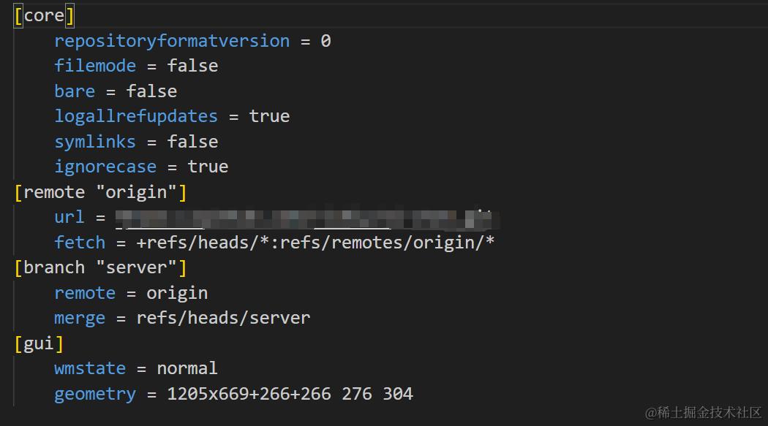Viewport: 768px width, 426px height.
Task: Click the remote key under branch
Action: [x=85, y=293]
